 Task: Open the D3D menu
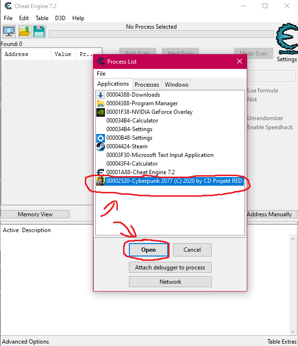(x=60, y=18)
